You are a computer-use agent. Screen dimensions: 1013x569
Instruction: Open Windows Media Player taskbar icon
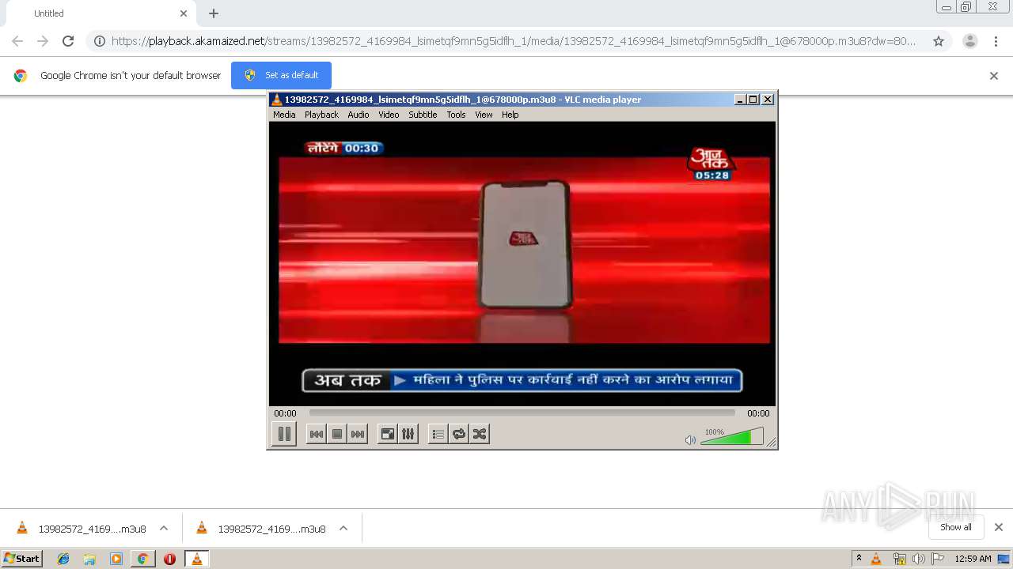point(116,559)
